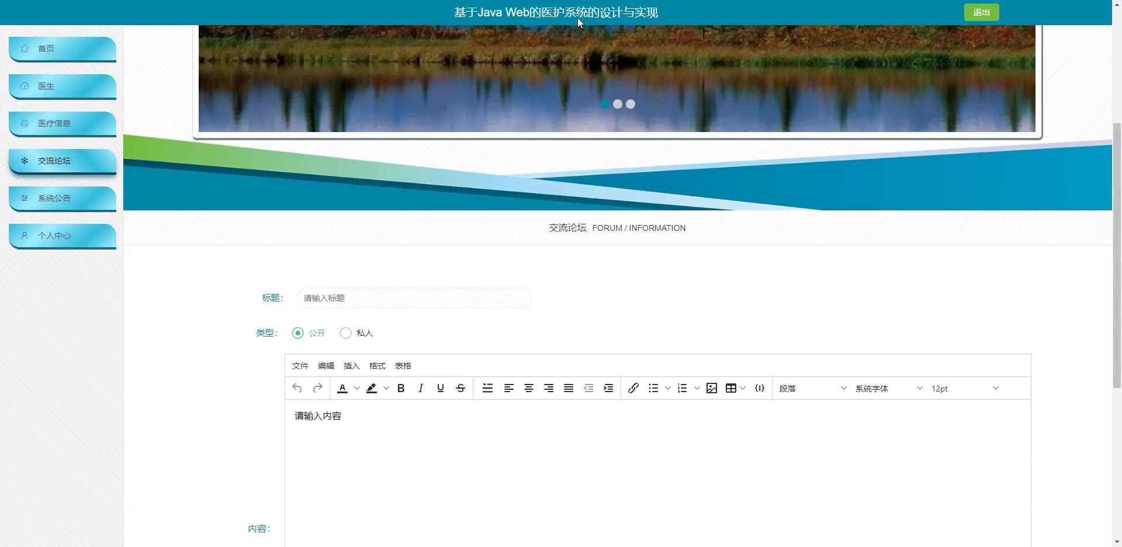Click the green 退出 logout button

pos(981,12)
